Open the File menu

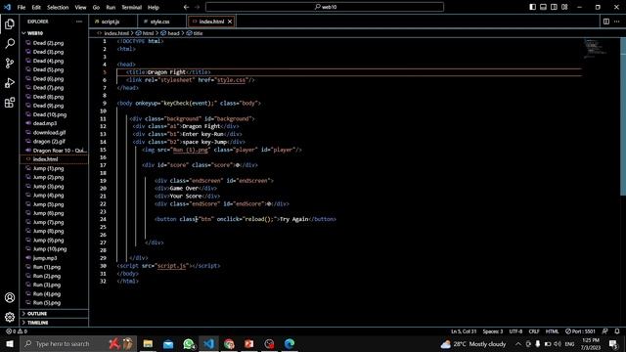point(22,7)
